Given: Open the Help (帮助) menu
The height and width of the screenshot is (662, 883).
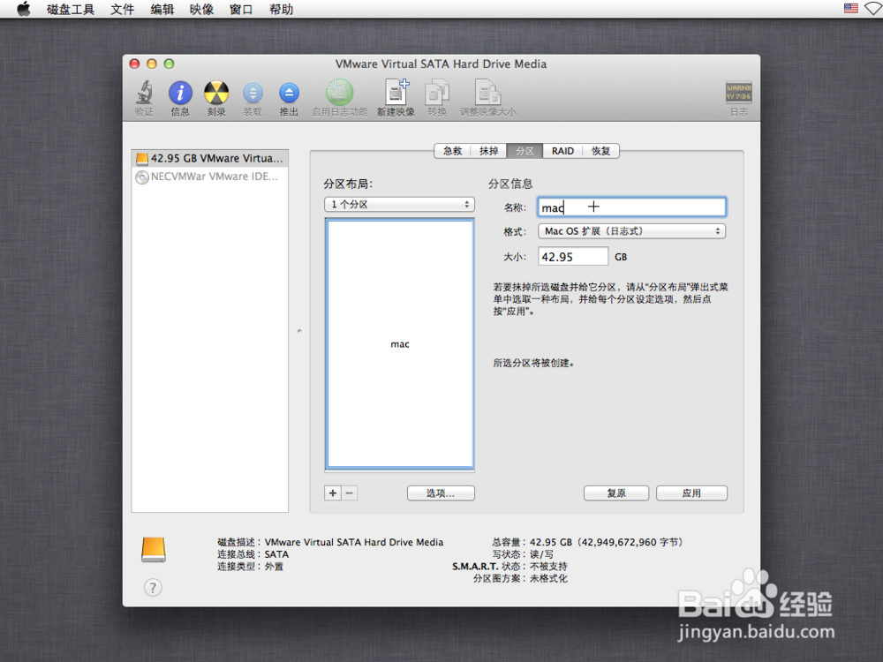Looking at the screenshot, I should [281, 9].
